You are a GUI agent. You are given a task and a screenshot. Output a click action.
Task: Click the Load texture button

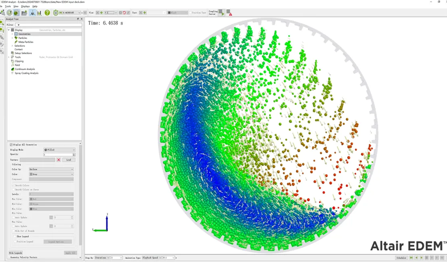(69, 160)
